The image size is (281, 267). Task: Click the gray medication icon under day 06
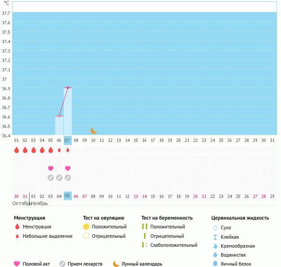(x=59, y=178)
